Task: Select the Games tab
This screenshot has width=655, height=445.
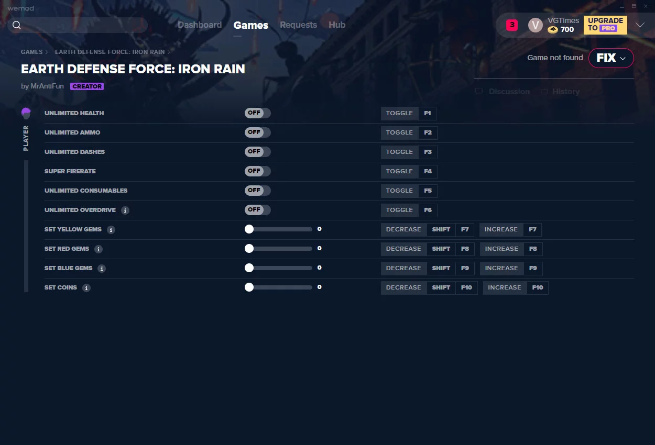Action: pos(251,25)
